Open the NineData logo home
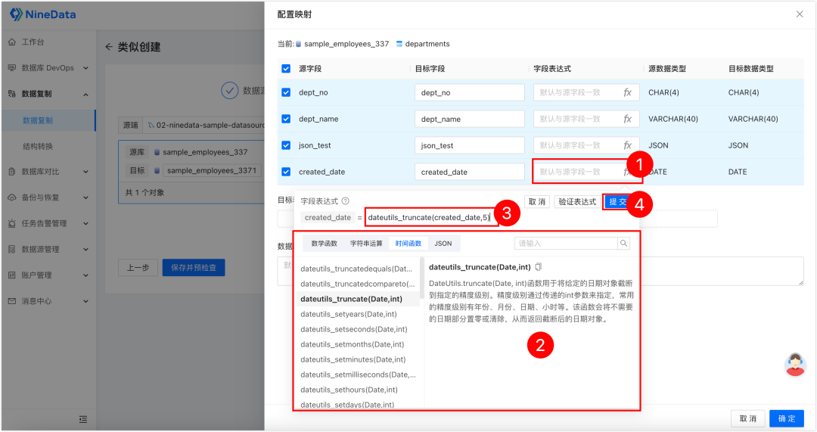 tap(42, 14)
